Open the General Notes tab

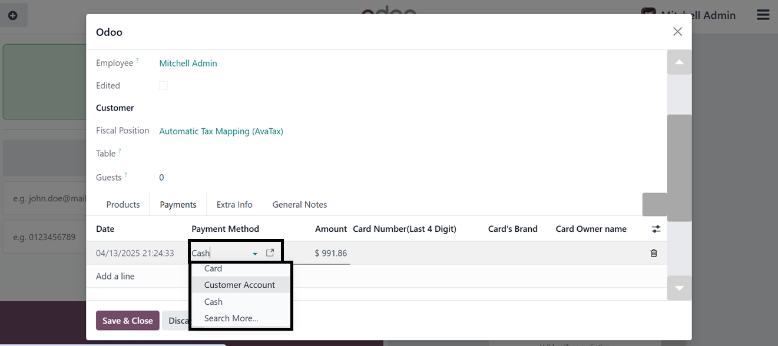(300, 205)
